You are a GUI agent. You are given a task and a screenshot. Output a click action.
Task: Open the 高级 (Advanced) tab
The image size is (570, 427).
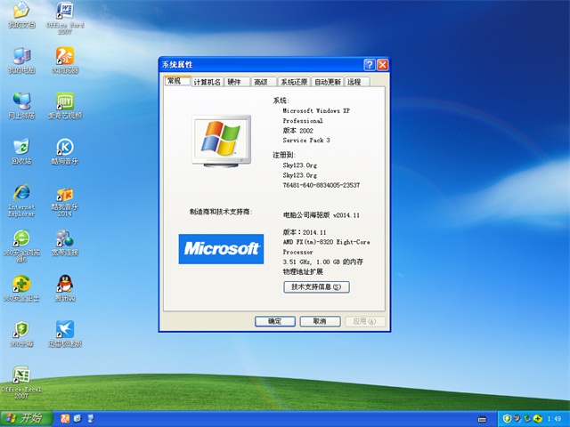tap(261, 82)
